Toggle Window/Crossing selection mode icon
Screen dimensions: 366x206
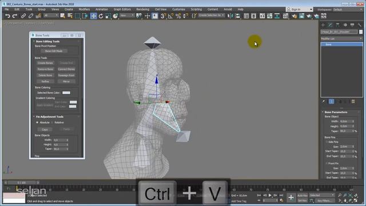pos(85,16)
